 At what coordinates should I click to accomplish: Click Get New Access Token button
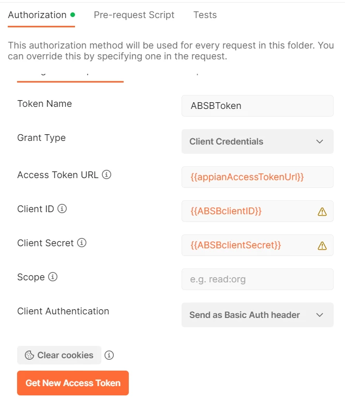click(73, 382)
